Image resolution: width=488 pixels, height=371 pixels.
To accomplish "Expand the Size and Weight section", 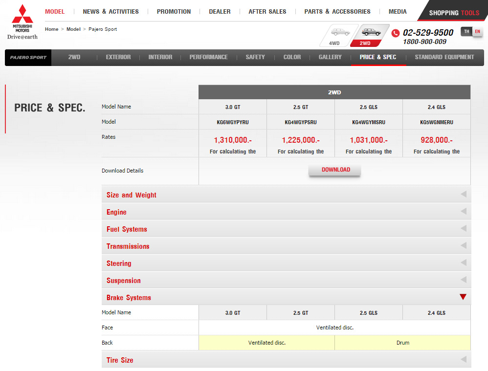I will [286, 195].
